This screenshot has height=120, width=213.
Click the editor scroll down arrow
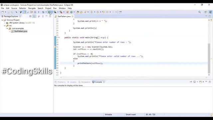pyautogui.click(x=209, y=75)
